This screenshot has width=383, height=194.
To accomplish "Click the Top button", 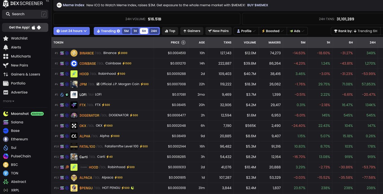I will click(170, 31).
